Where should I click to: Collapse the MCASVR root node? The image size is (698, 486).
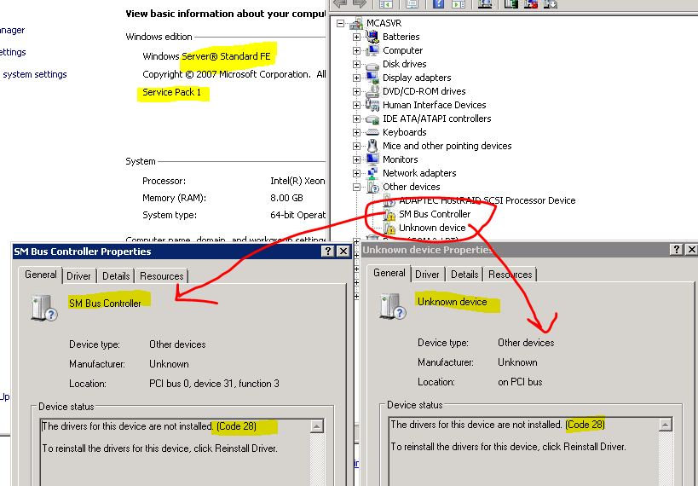(341, 23)
